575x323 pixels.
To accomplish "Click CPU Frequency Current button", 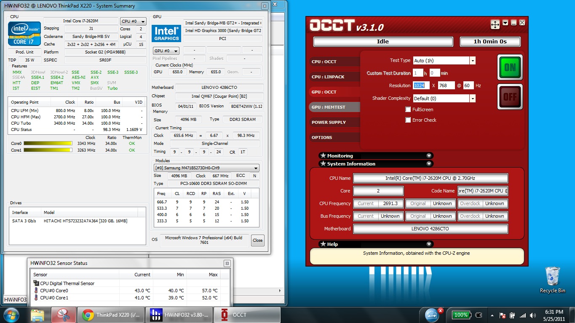I will pyautogui.click(x=366, y=203).
